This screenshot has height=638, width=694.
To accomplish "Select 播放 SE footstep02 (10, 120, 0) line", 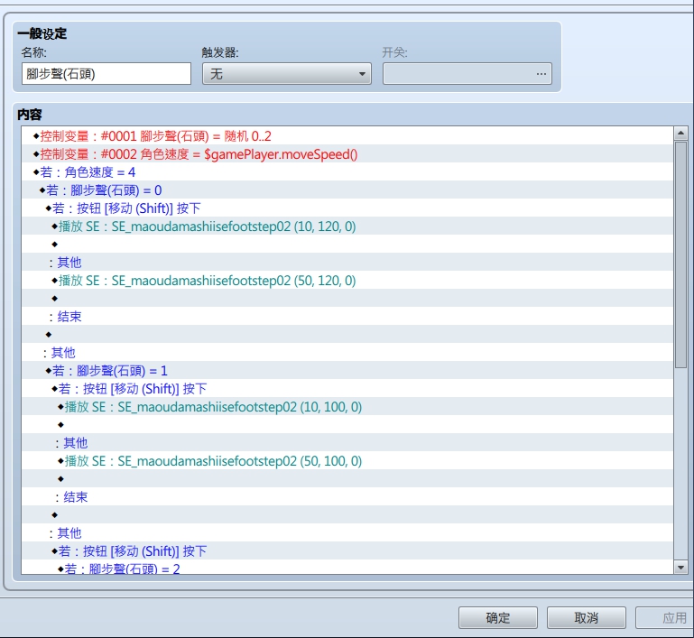I will coord(347,227).
